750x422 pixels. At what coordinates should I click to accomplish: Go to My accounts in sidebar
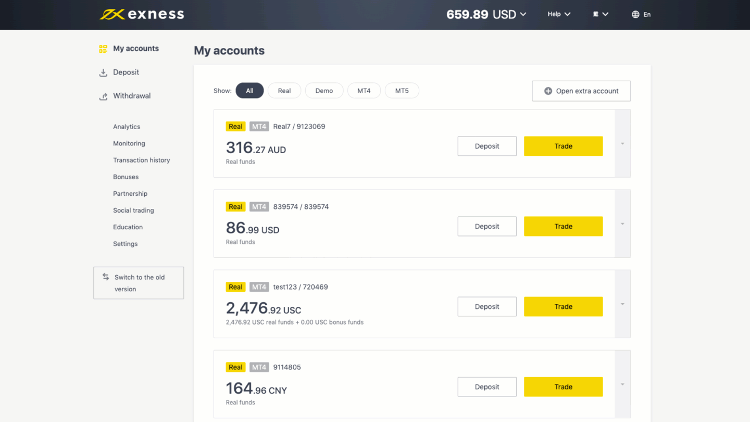coord(136,48)
